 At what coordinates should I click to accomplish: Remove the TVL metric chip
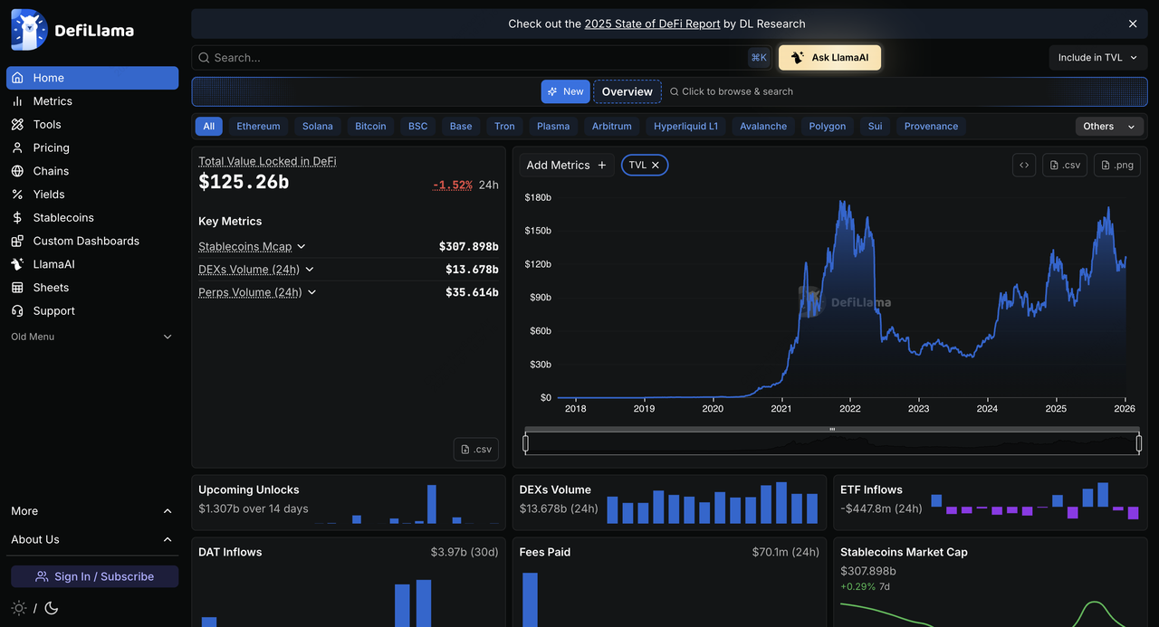click(656, 165)
